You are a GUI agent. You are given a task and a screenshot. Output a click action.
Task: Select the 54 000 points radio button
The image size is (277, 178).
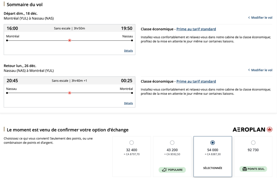213,143
